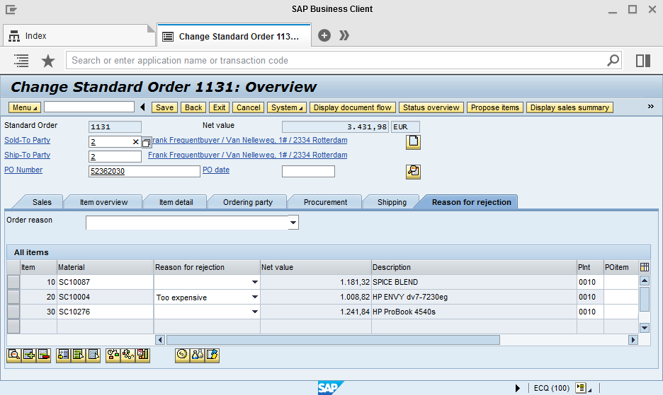Toggle the side panel icon

[643, 61]
